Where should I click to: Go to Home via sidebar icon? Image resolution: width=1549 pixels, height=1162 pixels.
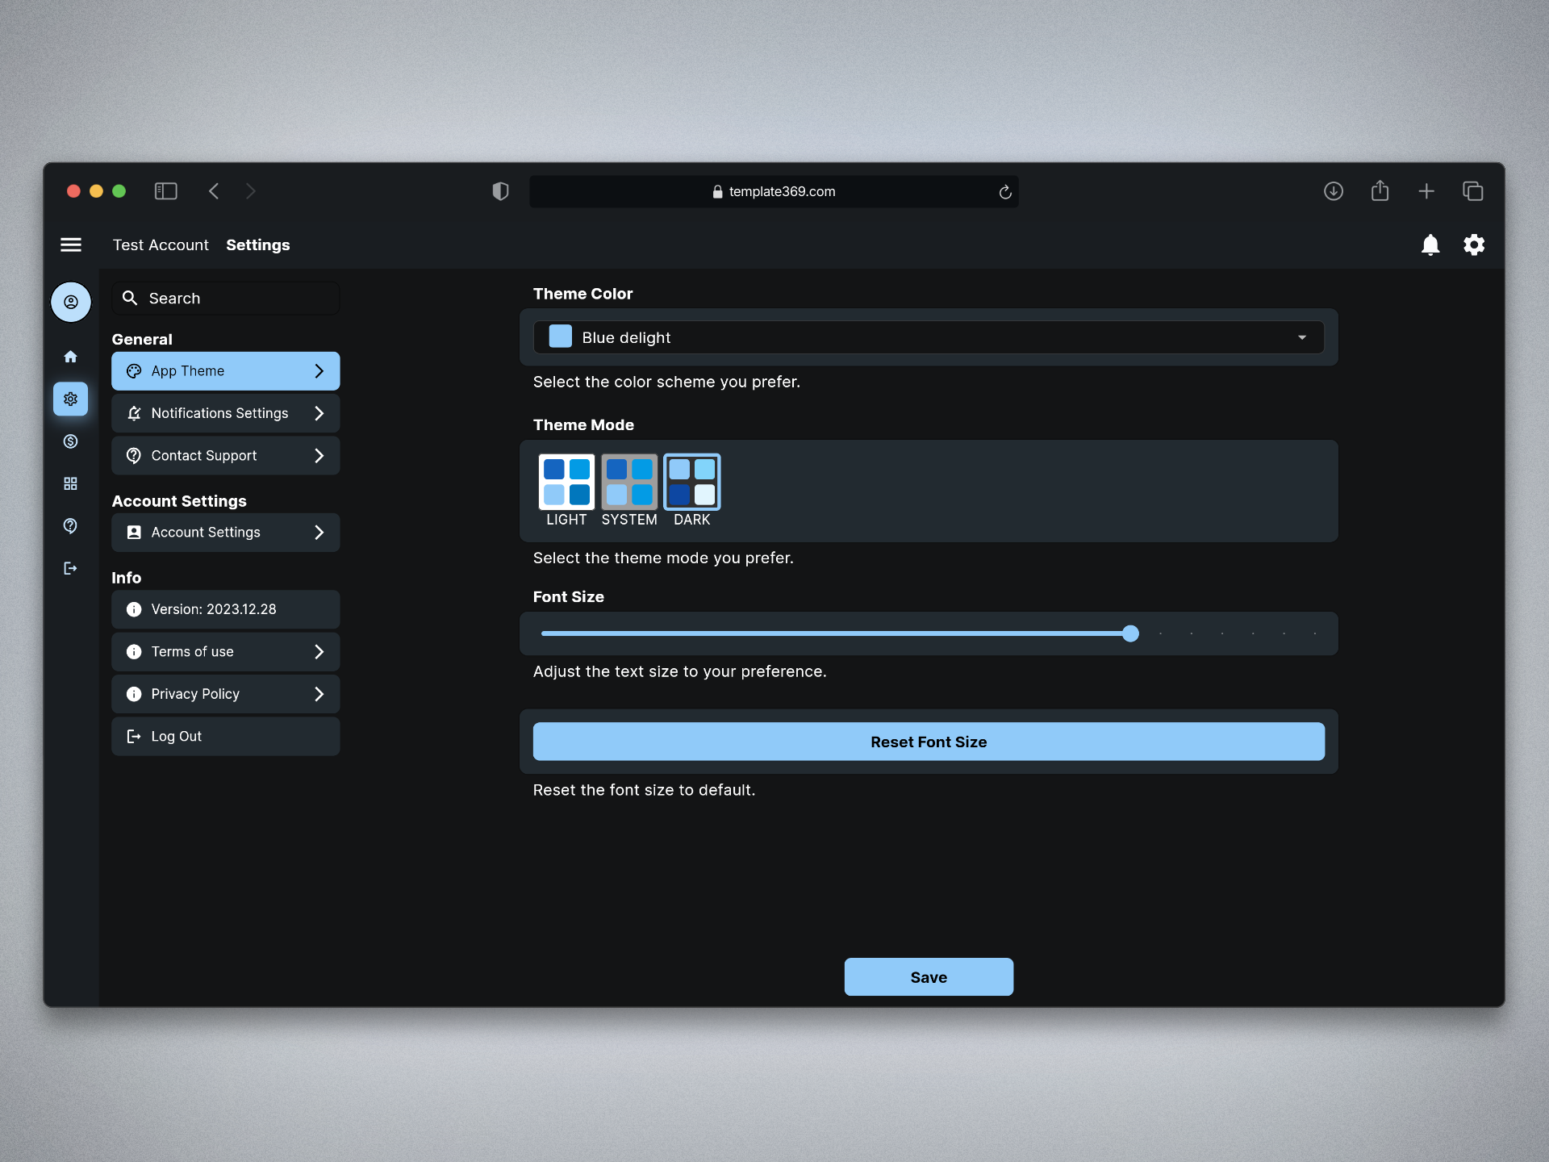71,356
